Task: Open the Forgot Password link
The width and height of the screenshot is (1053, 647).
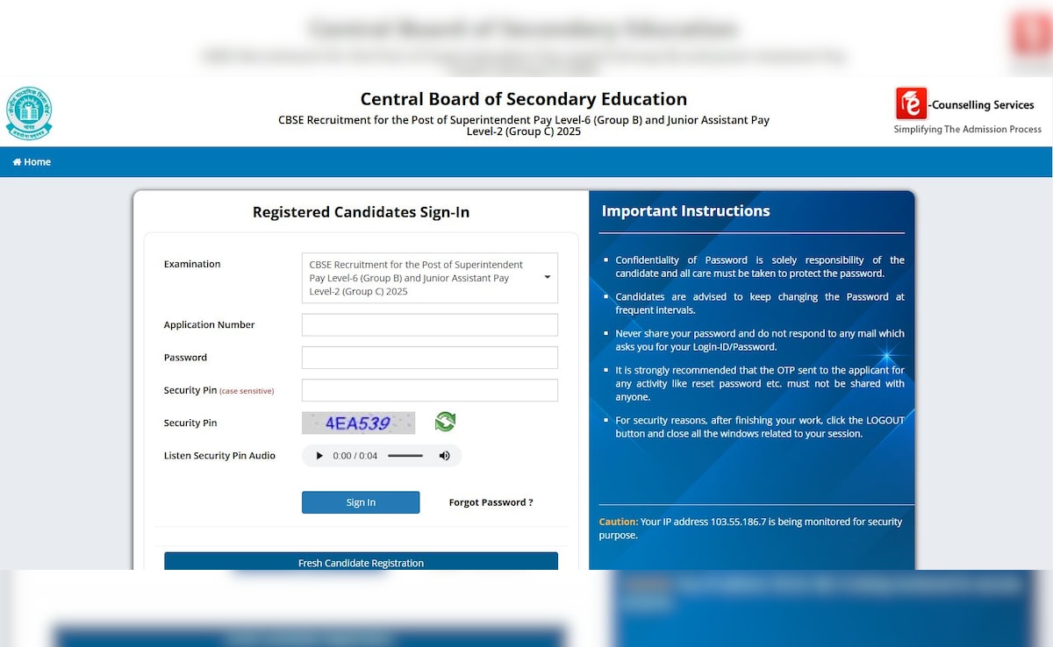Action: tap(491, 502)
